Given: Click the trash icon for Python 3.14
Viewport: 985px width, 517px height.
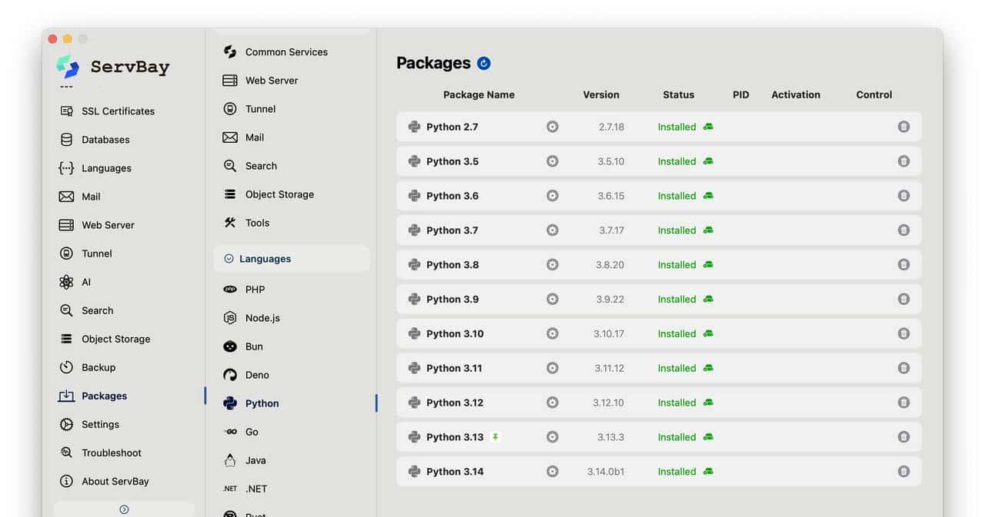Looking at the screenshot, I should 903,472.
